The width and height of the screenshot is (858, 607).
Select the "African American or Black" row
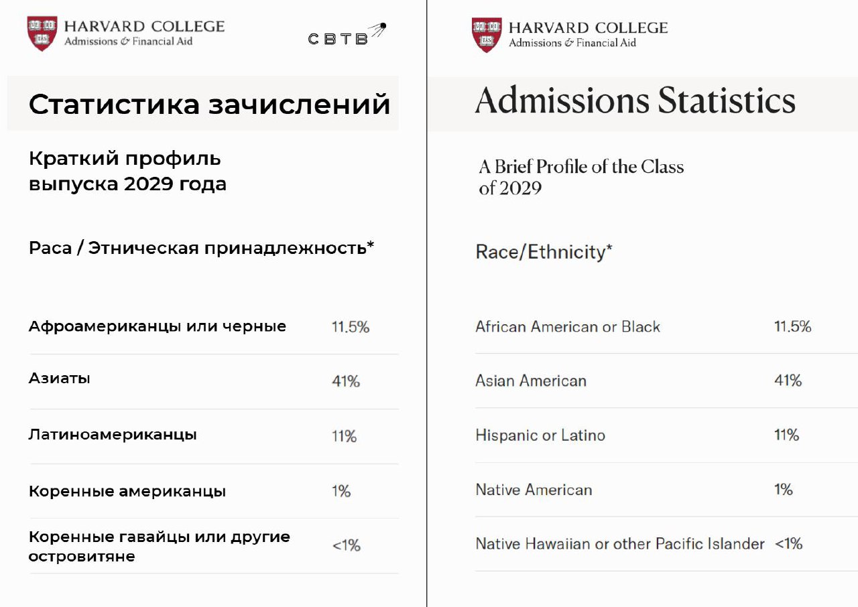tap(567, 326)
